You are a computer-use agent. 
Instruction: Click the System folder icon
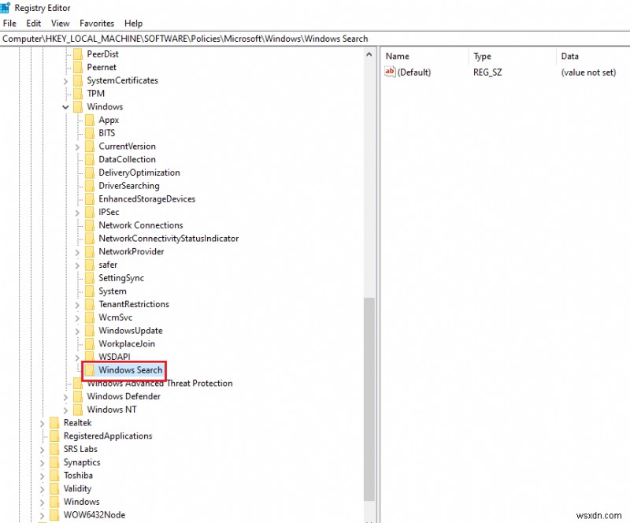pos(90,291)
